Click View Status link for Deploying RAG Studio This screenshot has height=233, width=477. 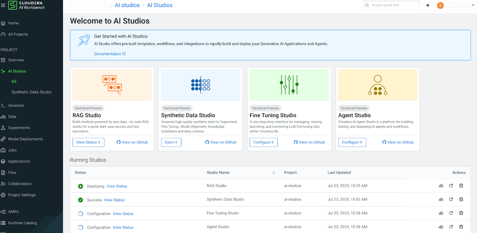[x=117, y=186]
